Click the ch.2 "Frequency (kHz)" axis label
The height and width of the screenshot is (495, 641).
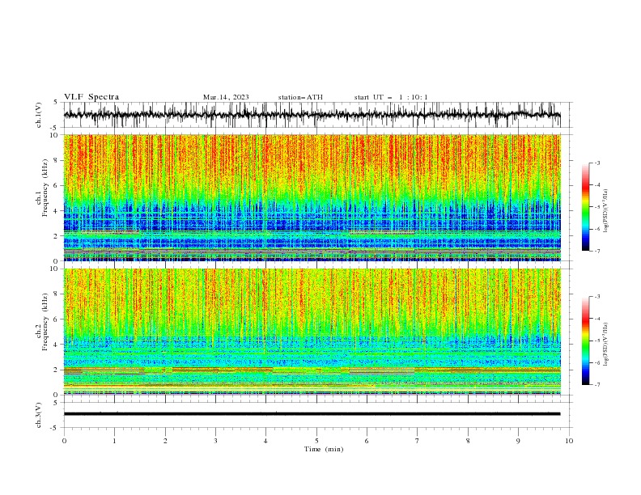[45, 321]
